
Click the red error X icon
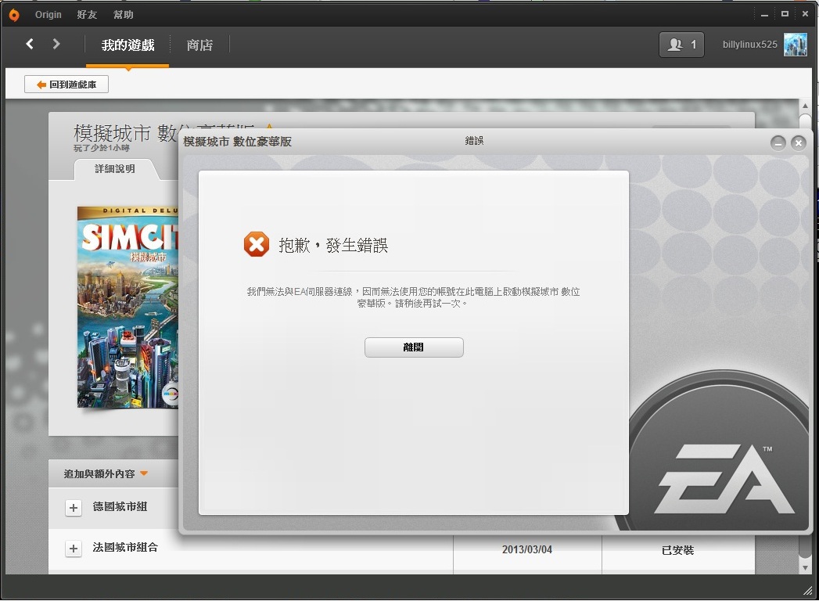coord(257,244)
